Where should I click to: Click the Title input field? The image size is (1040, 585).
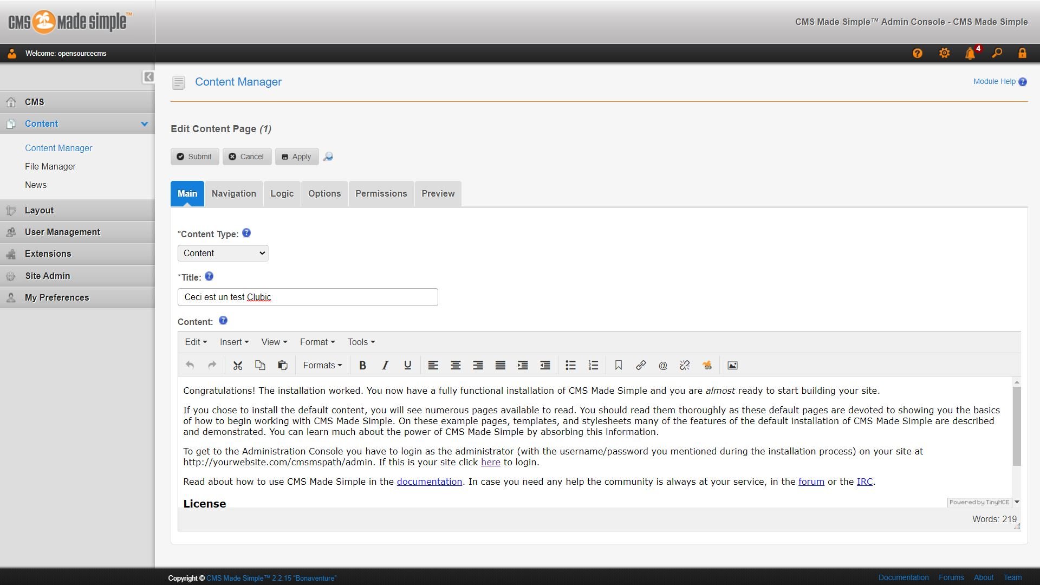308,297
